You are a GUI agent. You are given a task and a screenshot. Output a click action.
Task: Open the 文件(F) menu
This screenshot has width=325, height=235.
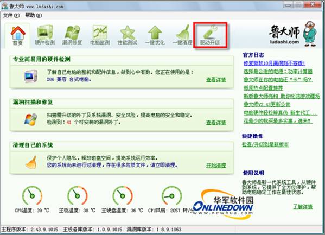[11, 15]
